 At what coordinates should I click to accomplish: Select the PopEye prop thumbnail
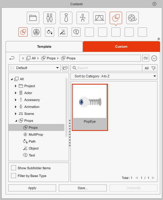coord(90,107)
